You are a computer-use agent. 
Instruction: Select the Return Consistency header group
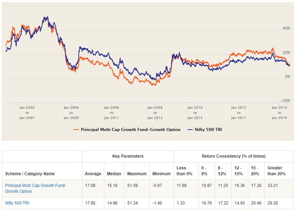point(233,155)
